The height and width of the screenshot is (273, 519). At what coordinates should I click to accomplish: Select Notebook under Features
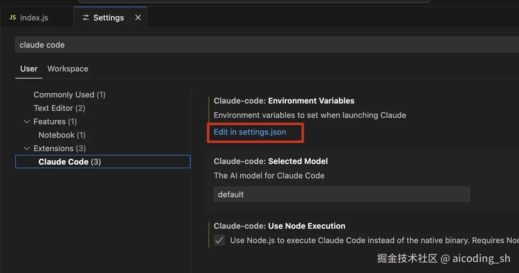(62, 135)
